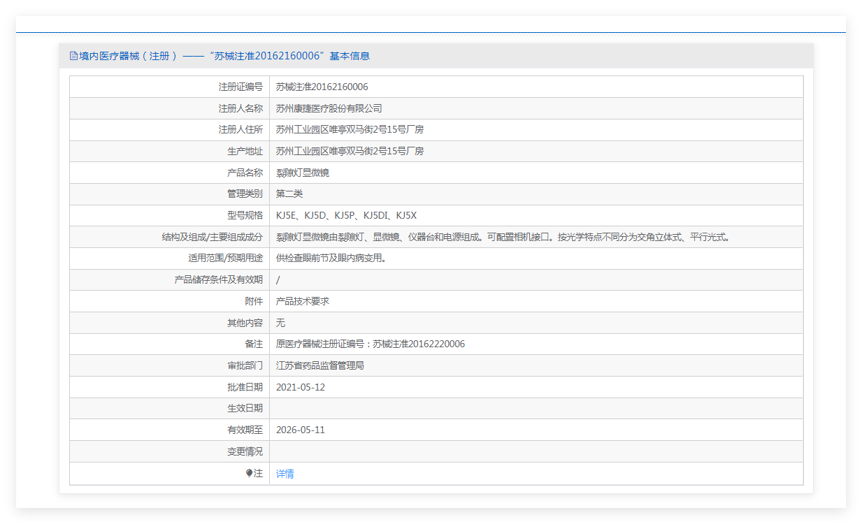This screenshot has width=862, height=524.
Task: Click the 产品储存条件及有效期 row label
Action: coord(219,279)
